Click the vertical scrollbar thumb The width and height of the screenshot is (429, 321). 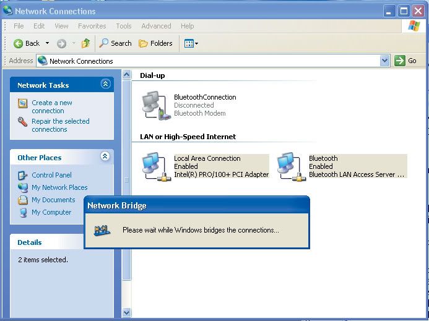126,180
